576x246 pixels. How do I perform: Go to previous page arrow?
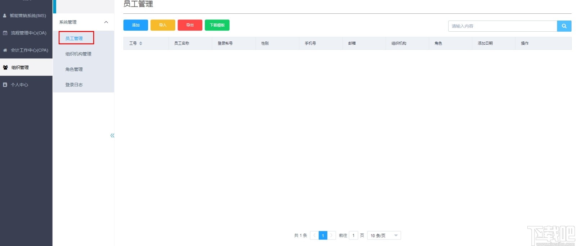pos(314,236)
